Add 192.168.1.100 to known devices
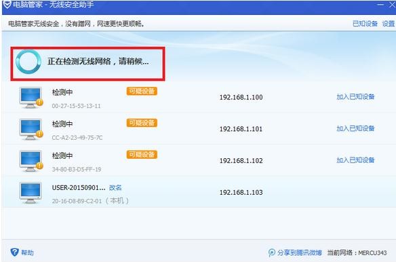Screen dimensions: 396x262 tap(355, 96)
